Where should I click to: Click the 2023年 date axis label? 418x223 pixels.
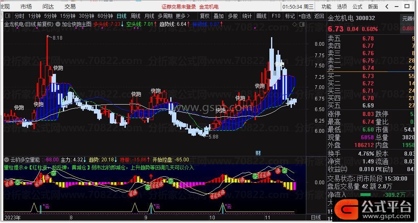coord(13,218)
